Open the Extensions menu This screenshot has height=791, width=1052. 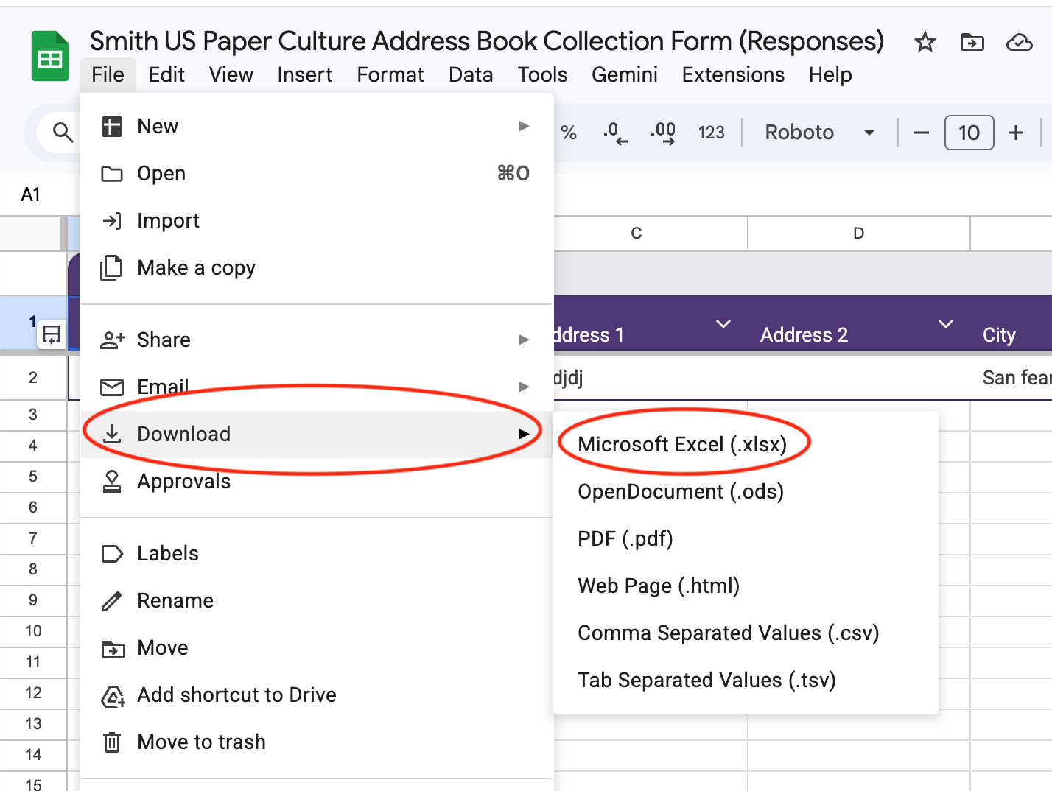point(732,74)
